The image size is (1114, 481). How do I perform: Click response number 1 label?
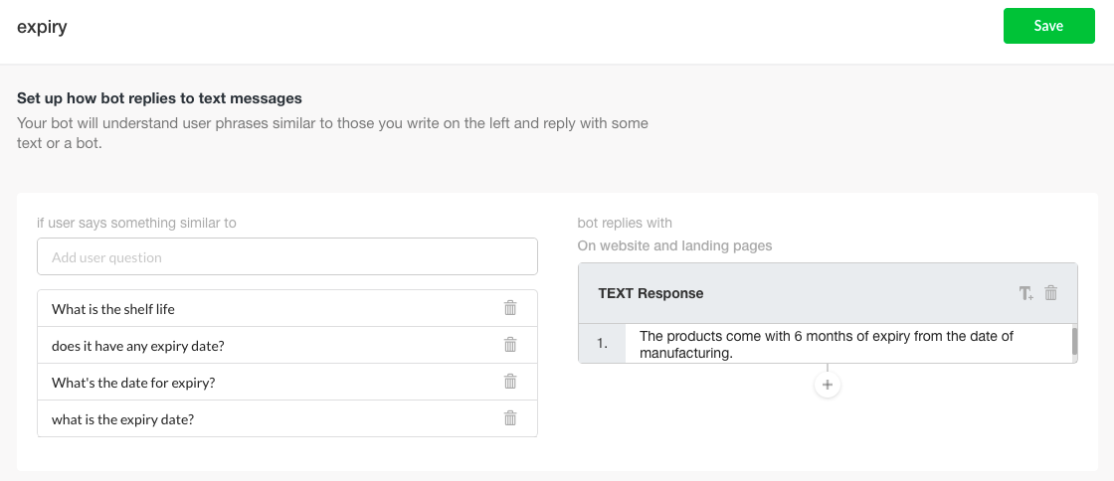pyautogui.click(x=603, y=344)
